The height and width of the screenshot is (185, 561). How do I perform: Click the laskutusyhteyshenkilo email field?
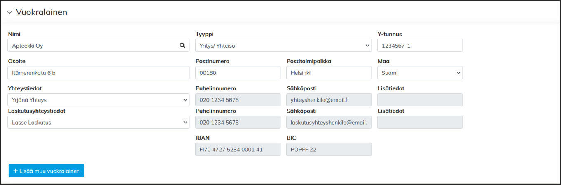329,122
